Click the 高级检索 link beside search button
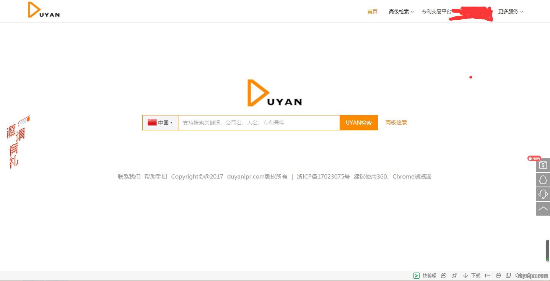550x281 pixels. [x=396, y=123]
